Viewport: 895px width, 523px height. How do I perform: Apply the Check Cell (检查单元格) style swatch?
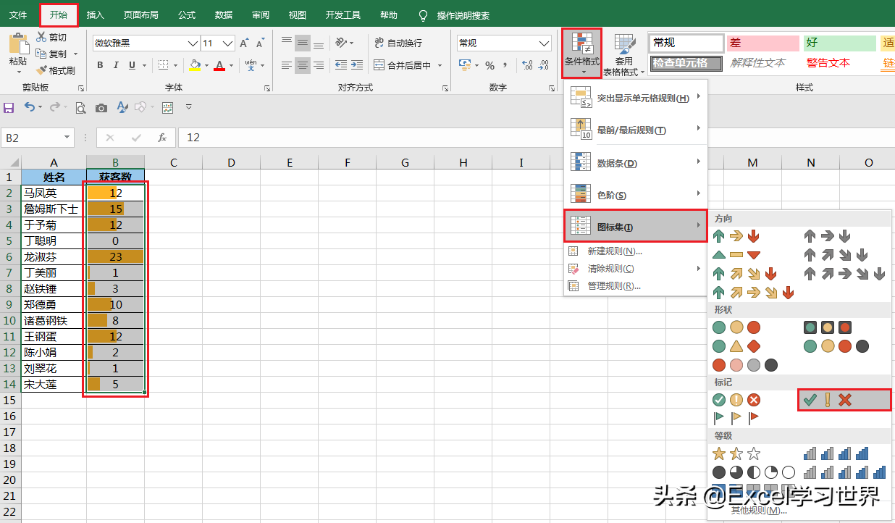(x=686, y=63)
